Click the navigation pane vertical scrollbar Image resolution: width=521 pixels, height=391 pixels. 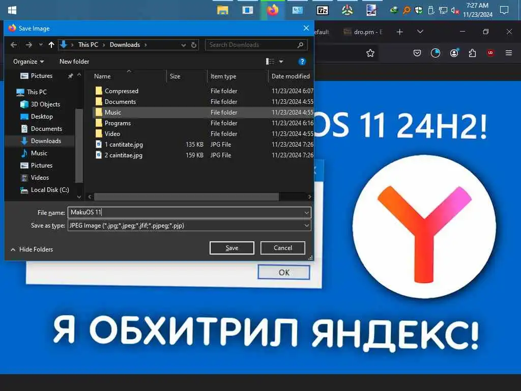pos(79,145)
